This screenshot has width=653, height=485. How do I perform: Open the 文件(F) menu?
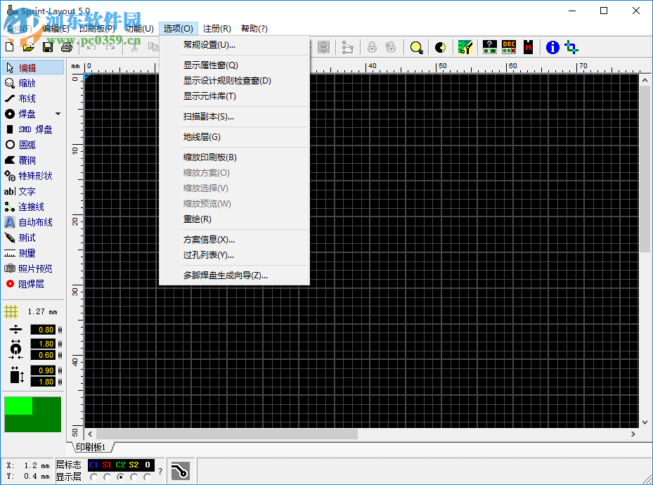click(19, 29)
